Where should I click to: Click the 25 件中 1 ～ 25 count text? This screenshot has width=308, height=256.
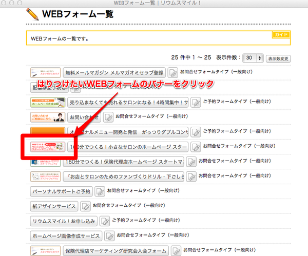point(191,57)
